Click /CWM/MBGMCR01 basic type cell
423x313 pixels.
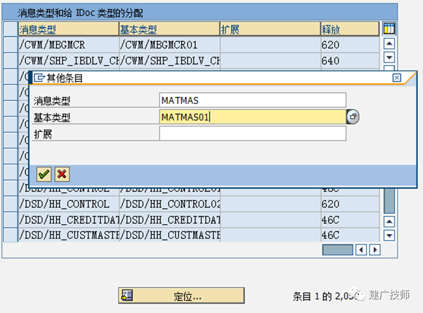pos(169,45)
